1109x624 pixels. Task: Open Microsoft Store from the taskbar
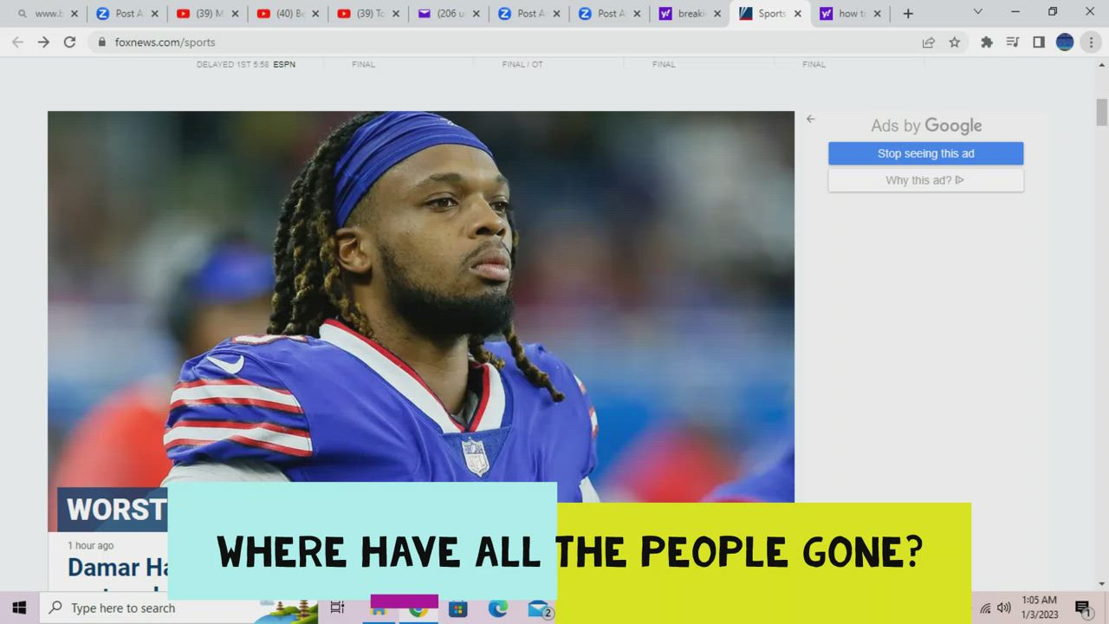pos(457,608)
